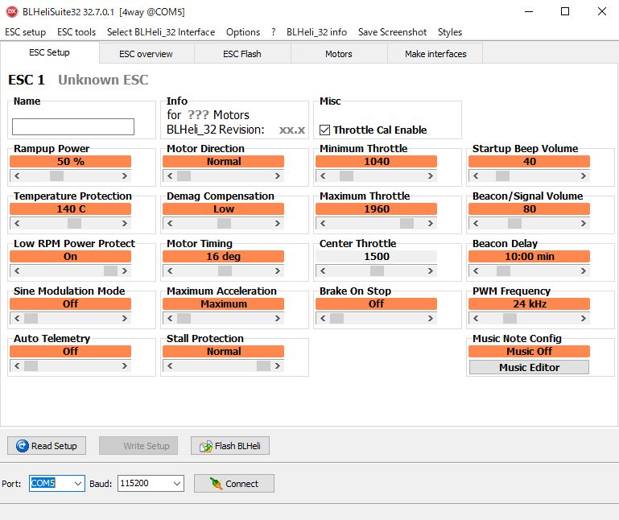This screenshot has height=520, width=619.
Task: Click the 24 kHz PWM Frequency value
Action: click(x=529, y=304)
